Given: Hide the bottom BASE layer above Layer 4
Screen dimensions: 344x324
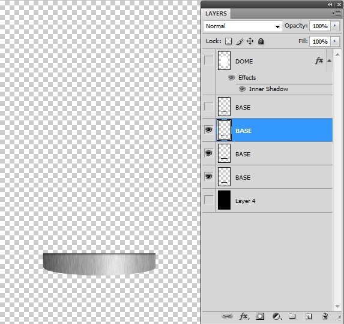Looking at the screenshot, I should click(209, 177).
